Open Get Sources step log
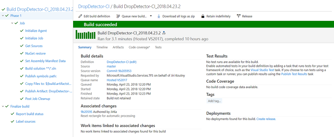Screen dimensions: 334x137 point(34,46)
